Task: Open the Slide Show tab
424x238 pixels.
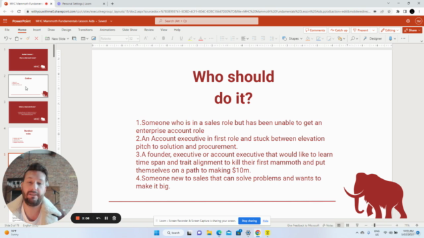Action: [x=130, y=30]
